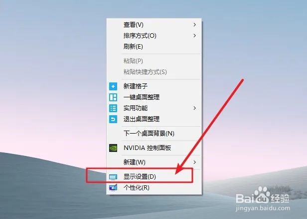Click the blue plus icon for 新建格子

pyautogui.click(x=113, y=86)
